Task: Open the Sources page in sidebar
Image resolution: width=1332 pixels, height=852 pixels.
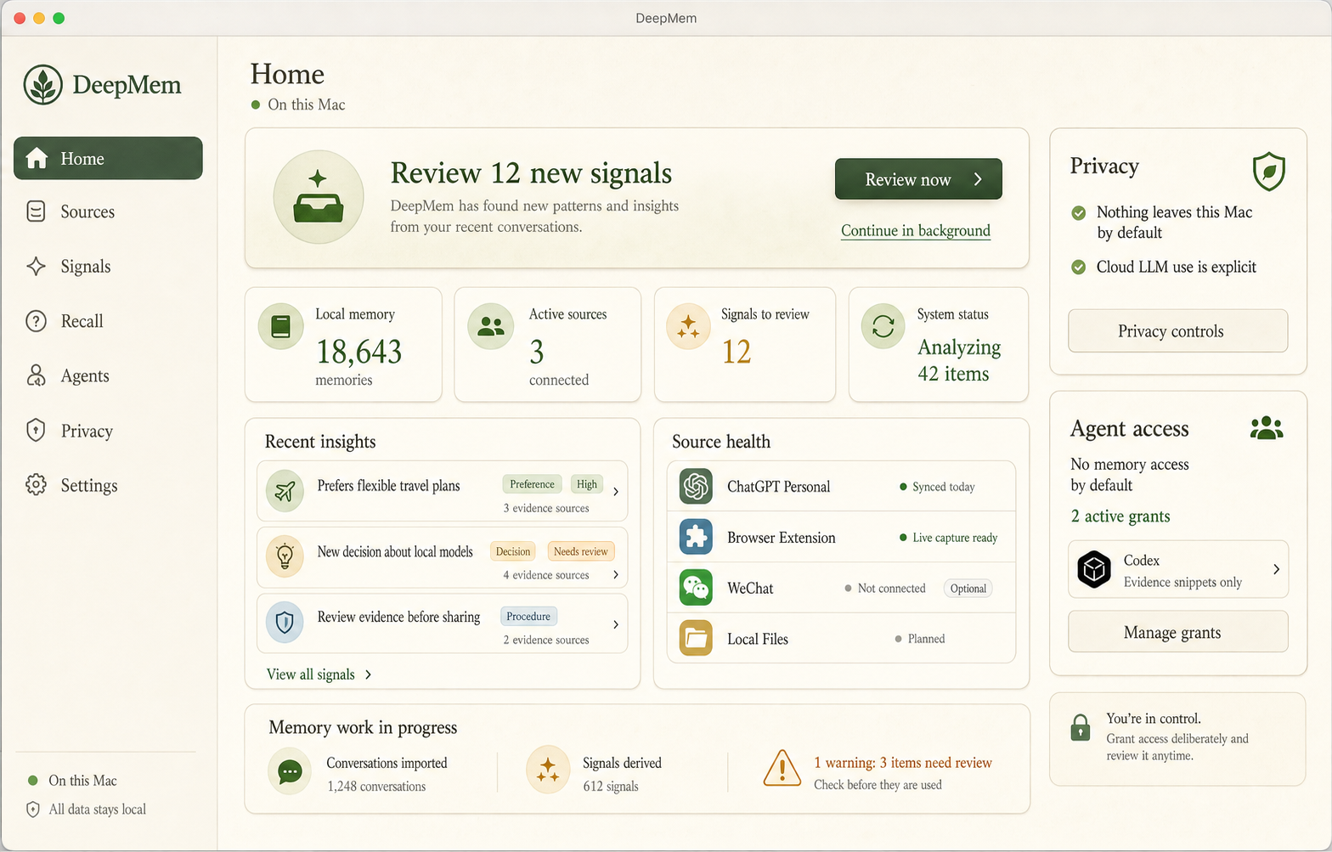Action: (108, 212)
